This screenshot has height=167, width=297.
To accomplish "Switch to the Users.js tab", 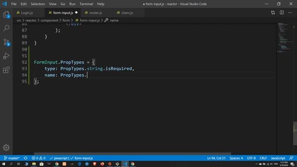I will (127, 13).
